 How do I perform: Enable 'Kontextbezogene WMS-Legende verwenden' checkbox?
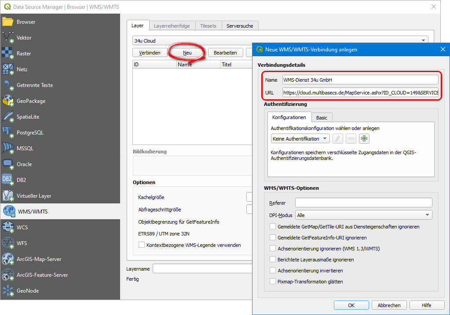(x=142, y=245)
